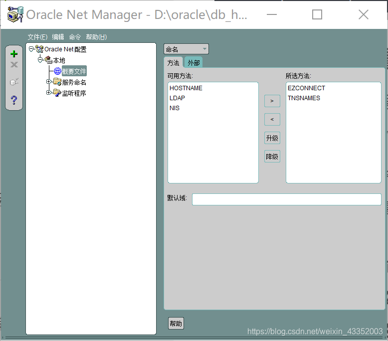The width and height of the screenshot is (388, 341).
Task: Click the question mark help icon
Action: coord(14,100)
